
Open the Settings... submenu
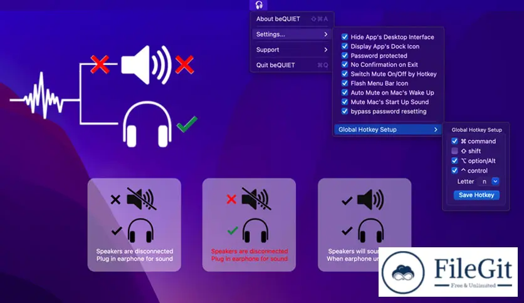(291, 34)
